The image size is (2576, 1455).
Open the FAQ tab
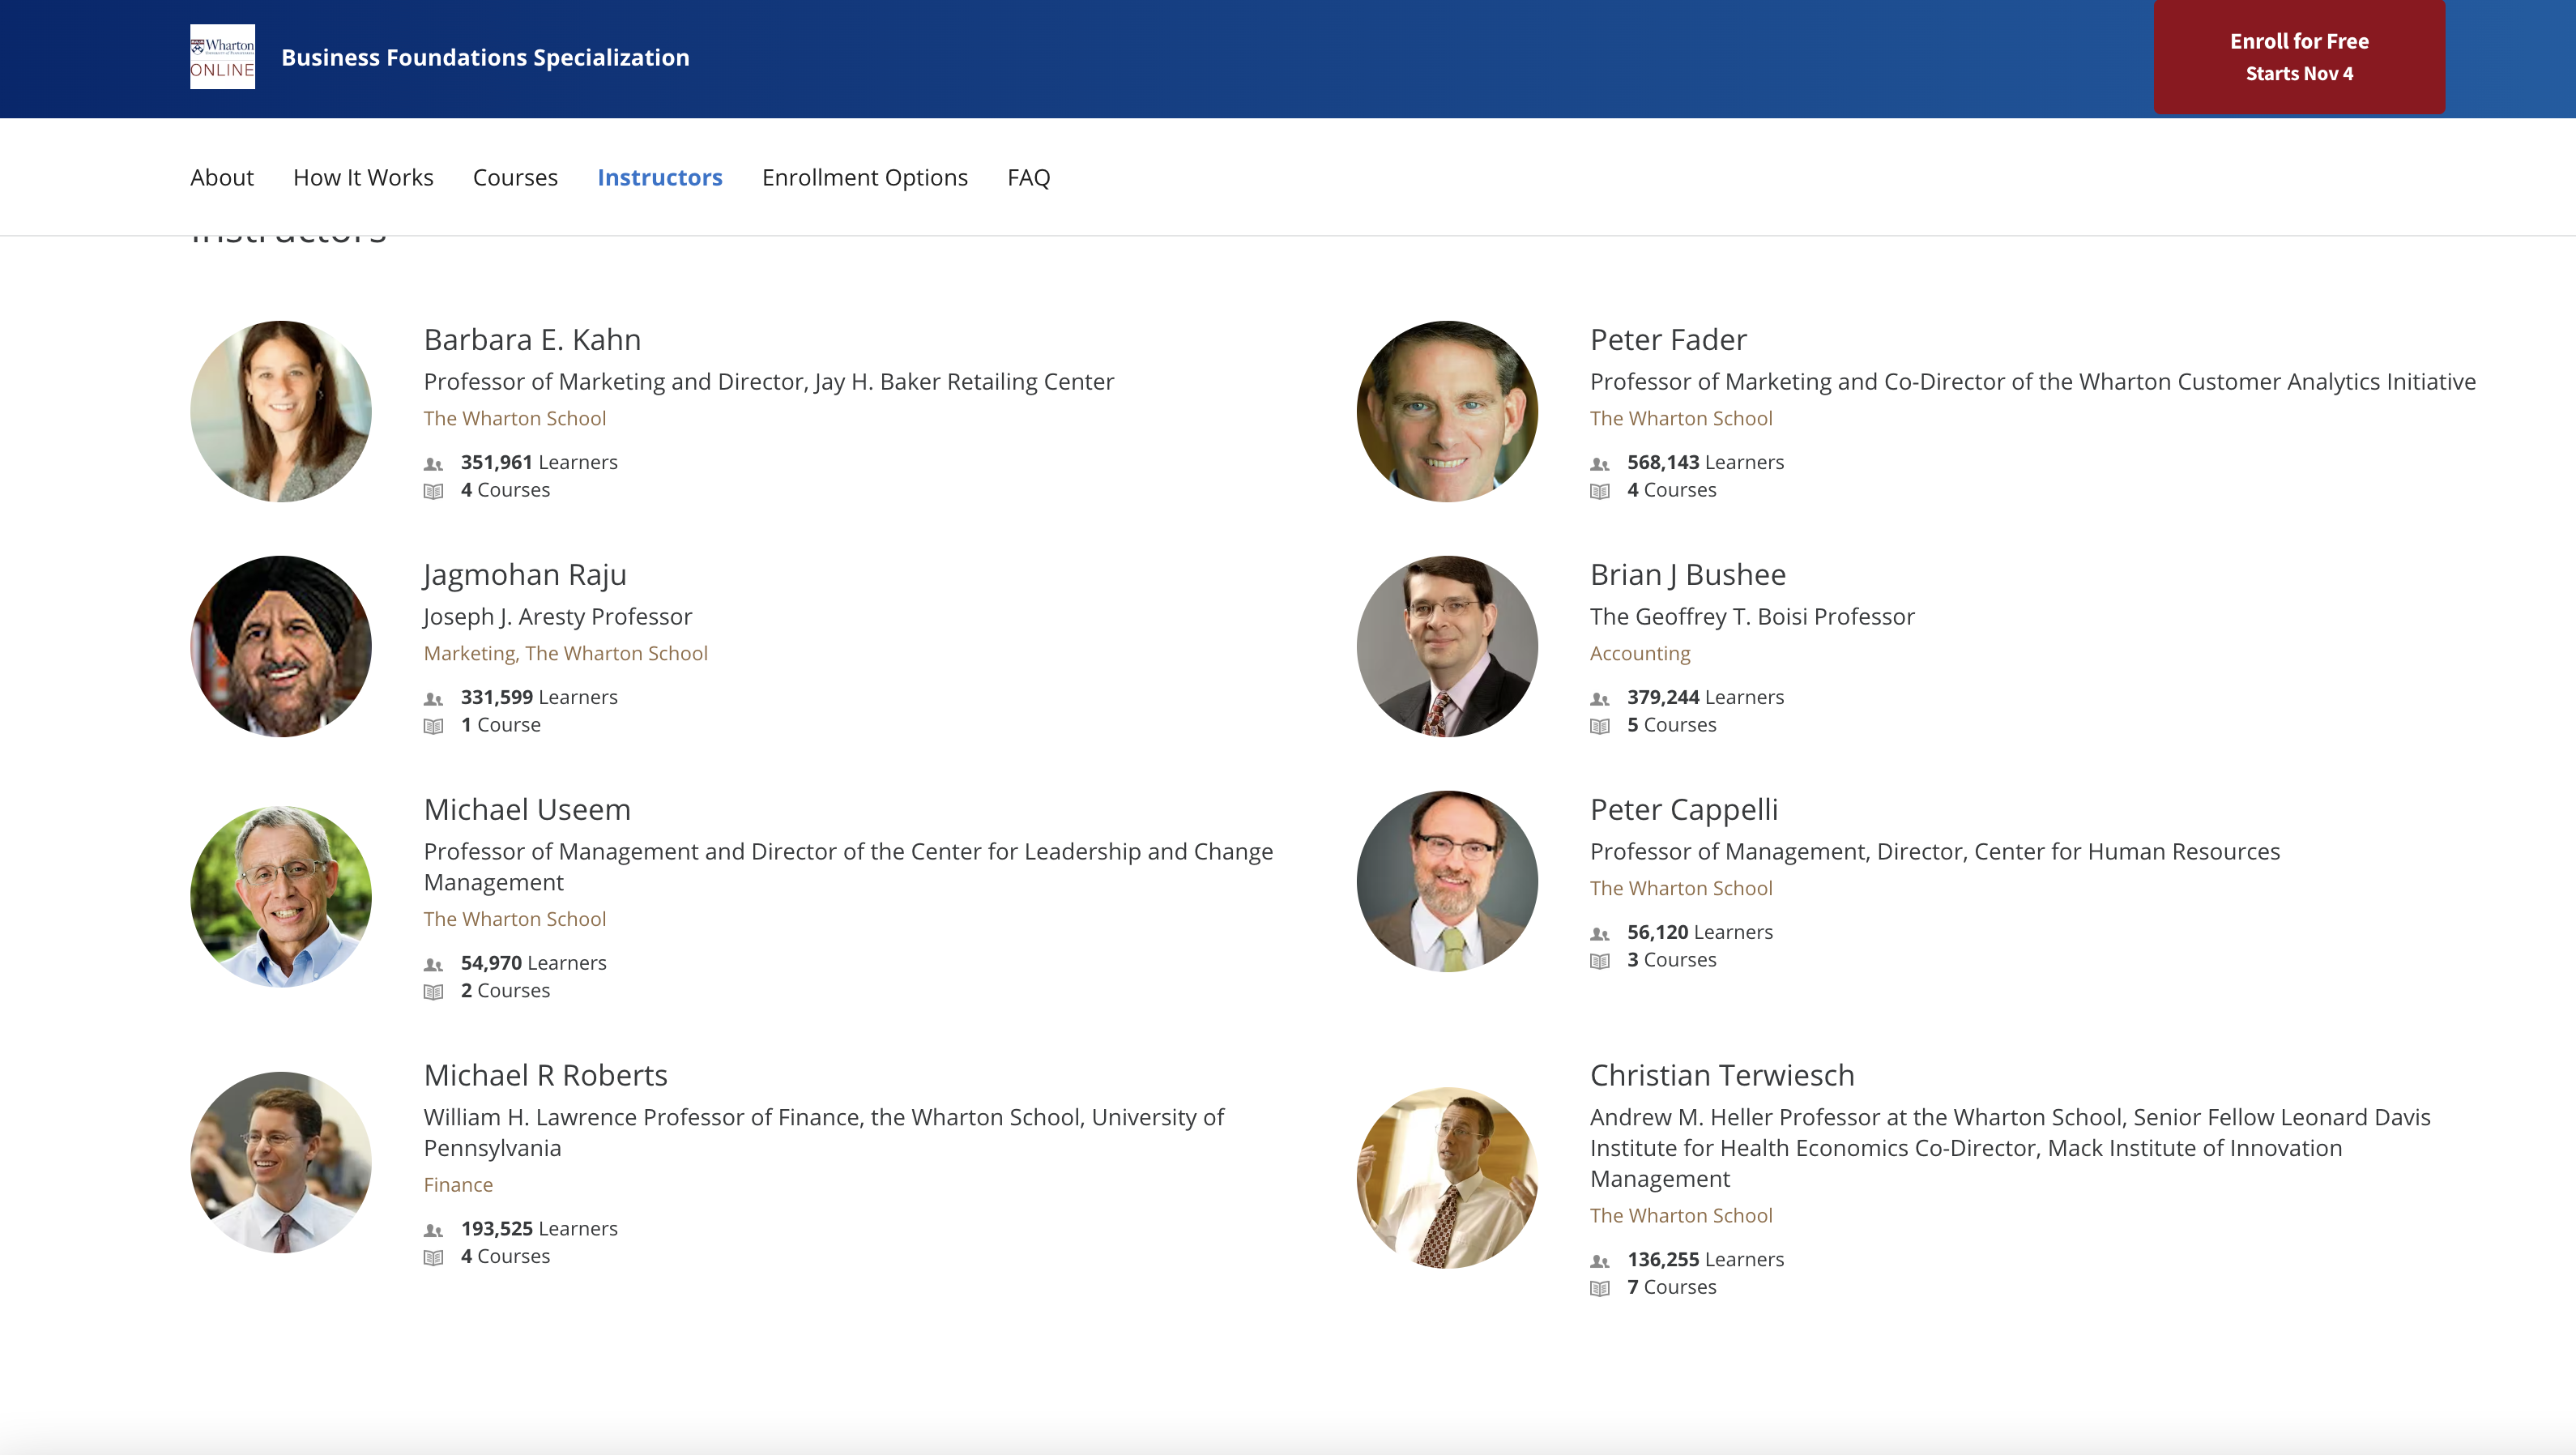tap(1028, 177)
